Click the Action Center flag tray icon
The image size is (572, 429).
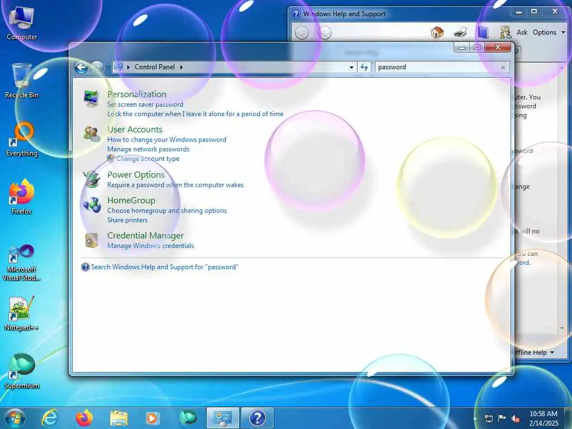tap(502, 418)
